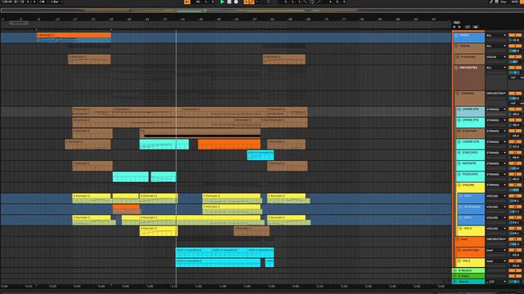
Task: Collapse the VIOLINS group fold button
Action: coord(459,185)
